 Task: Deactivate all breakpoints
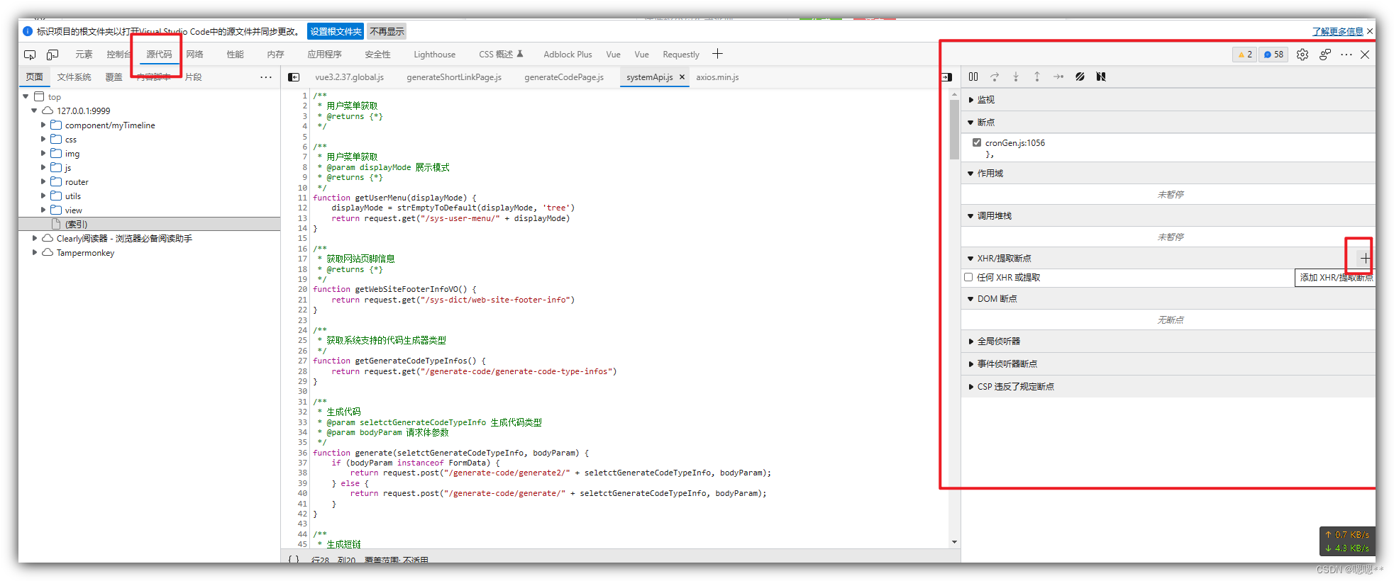tap(1080, 77)
